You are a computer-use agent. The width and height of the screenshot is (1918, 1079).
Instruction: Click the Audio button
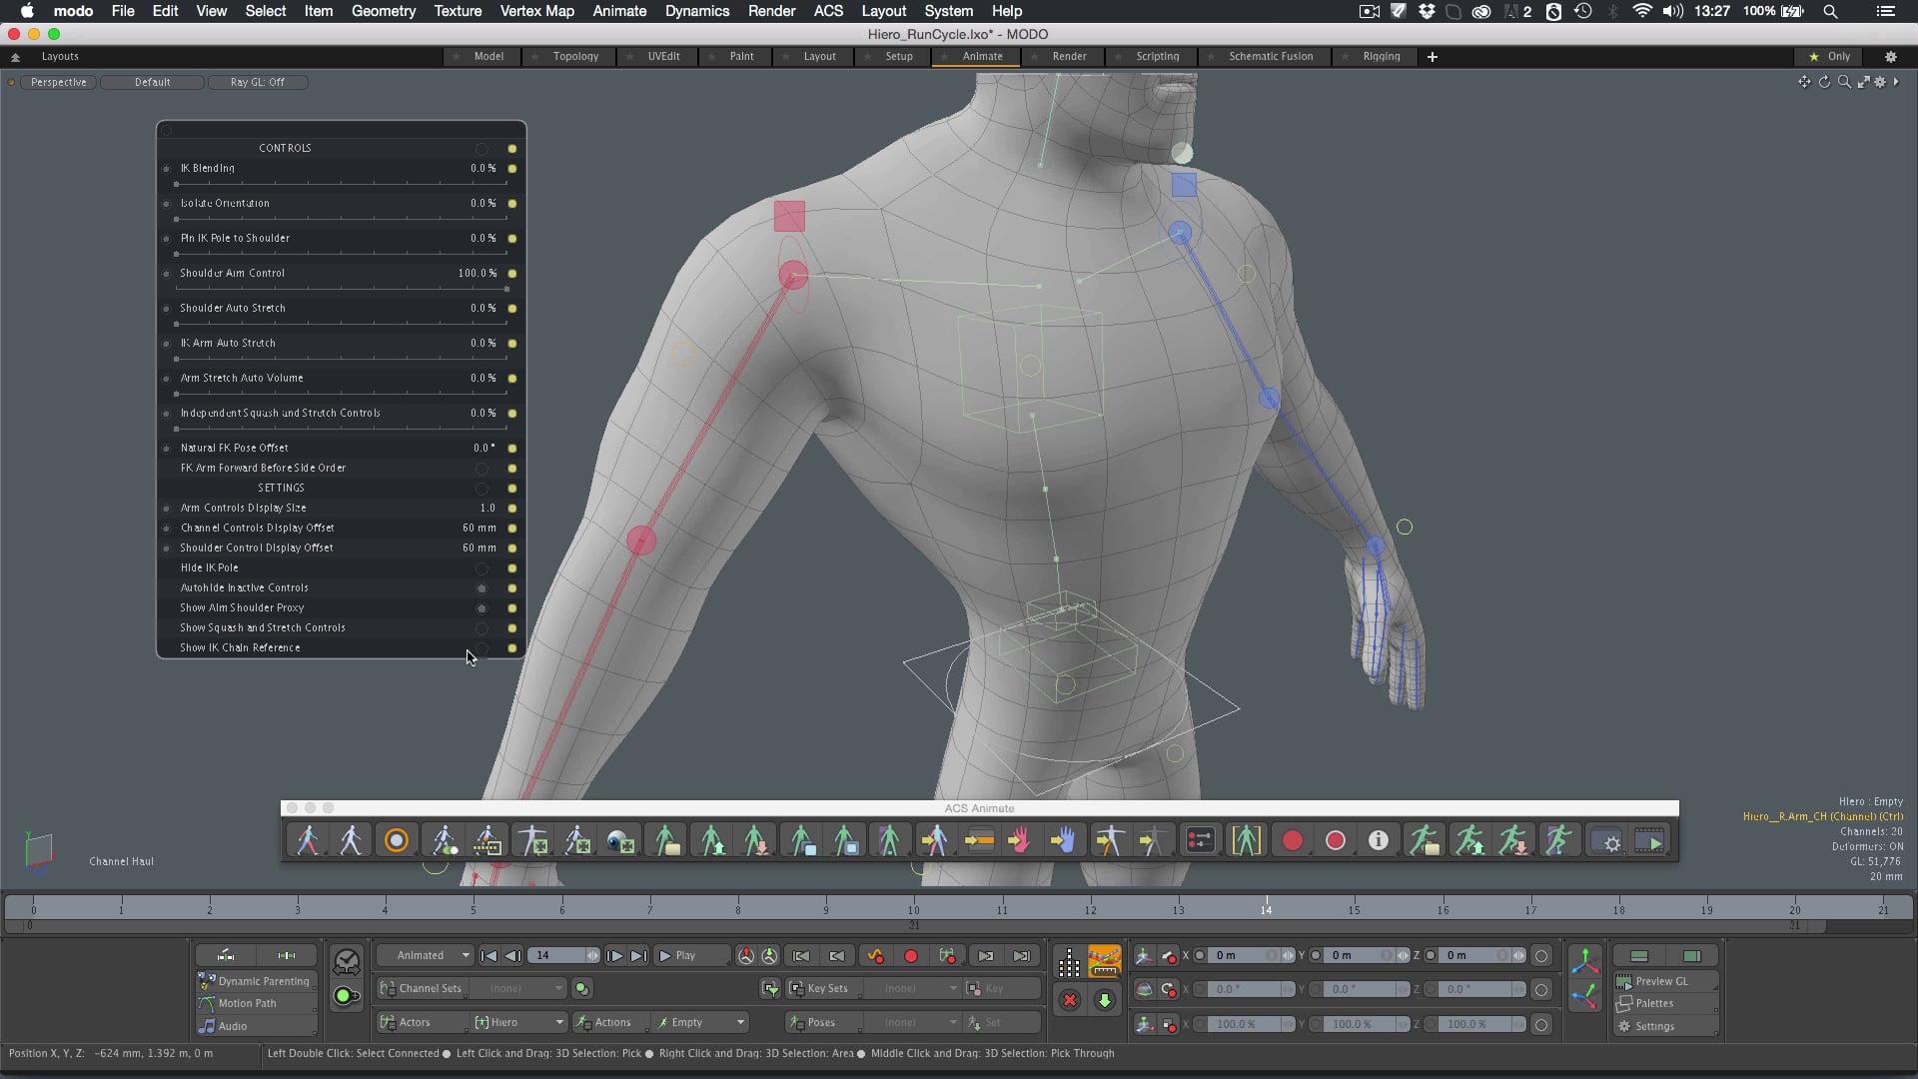point(256,1027)
